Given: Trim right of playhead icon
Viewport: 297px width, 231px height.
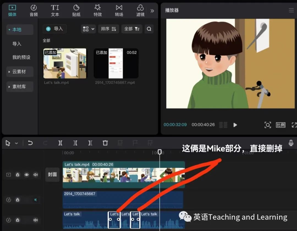Looking at the screenshot, I should tap(90, 143).
